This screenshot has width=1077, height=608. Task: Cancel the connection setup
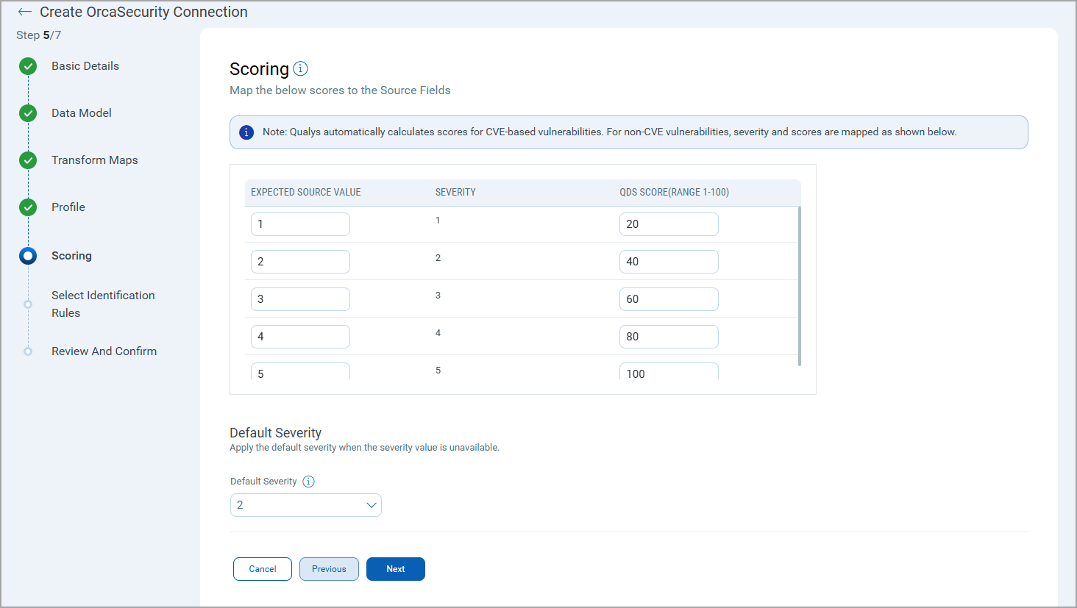click(263, 569)
